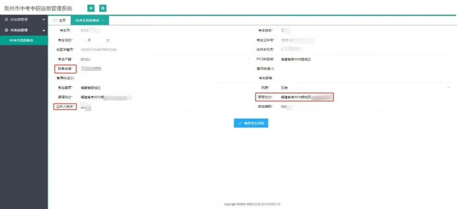This screenshot has width=457, height=209.
Task: Click the 考生邮箱 input field
Action: coord(364,78)
